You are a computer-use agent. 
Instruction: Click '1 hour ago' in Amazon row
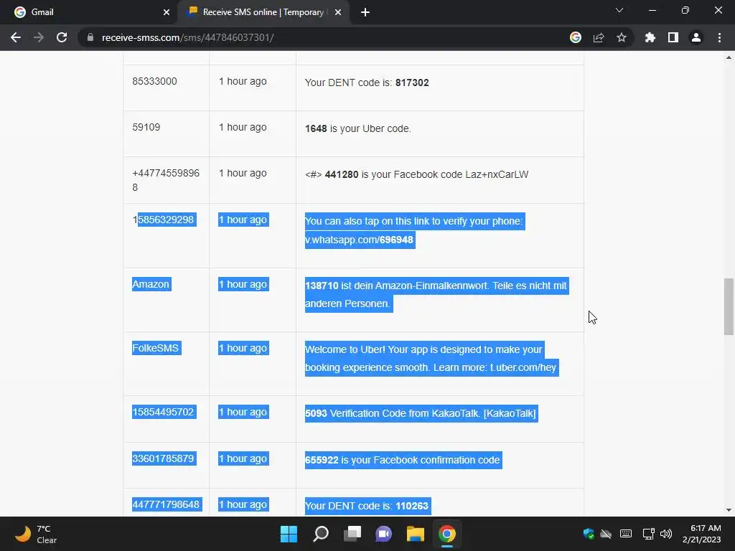(243, 284)
